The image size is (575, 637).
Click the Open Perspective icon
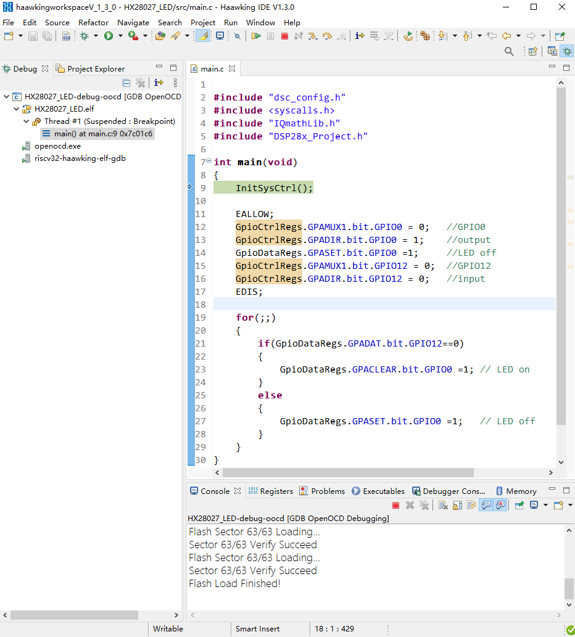(x=532, y=51)
